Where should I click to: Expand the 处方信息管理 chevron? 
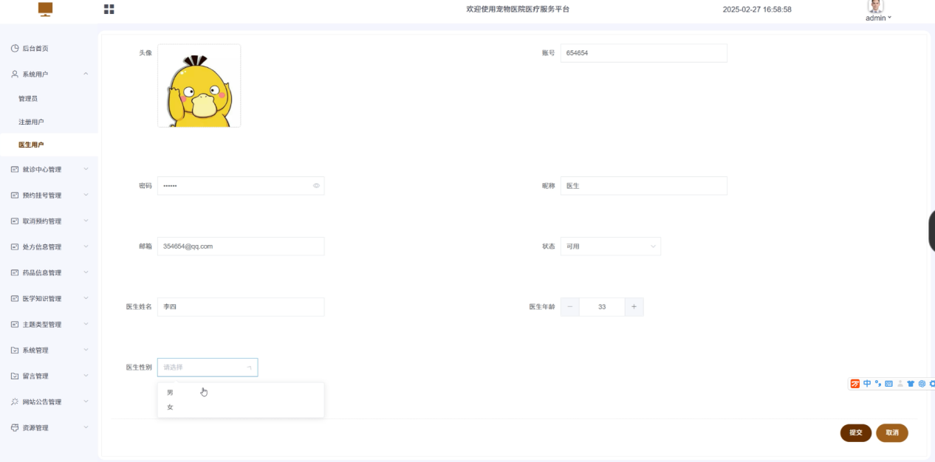(86, 247)
